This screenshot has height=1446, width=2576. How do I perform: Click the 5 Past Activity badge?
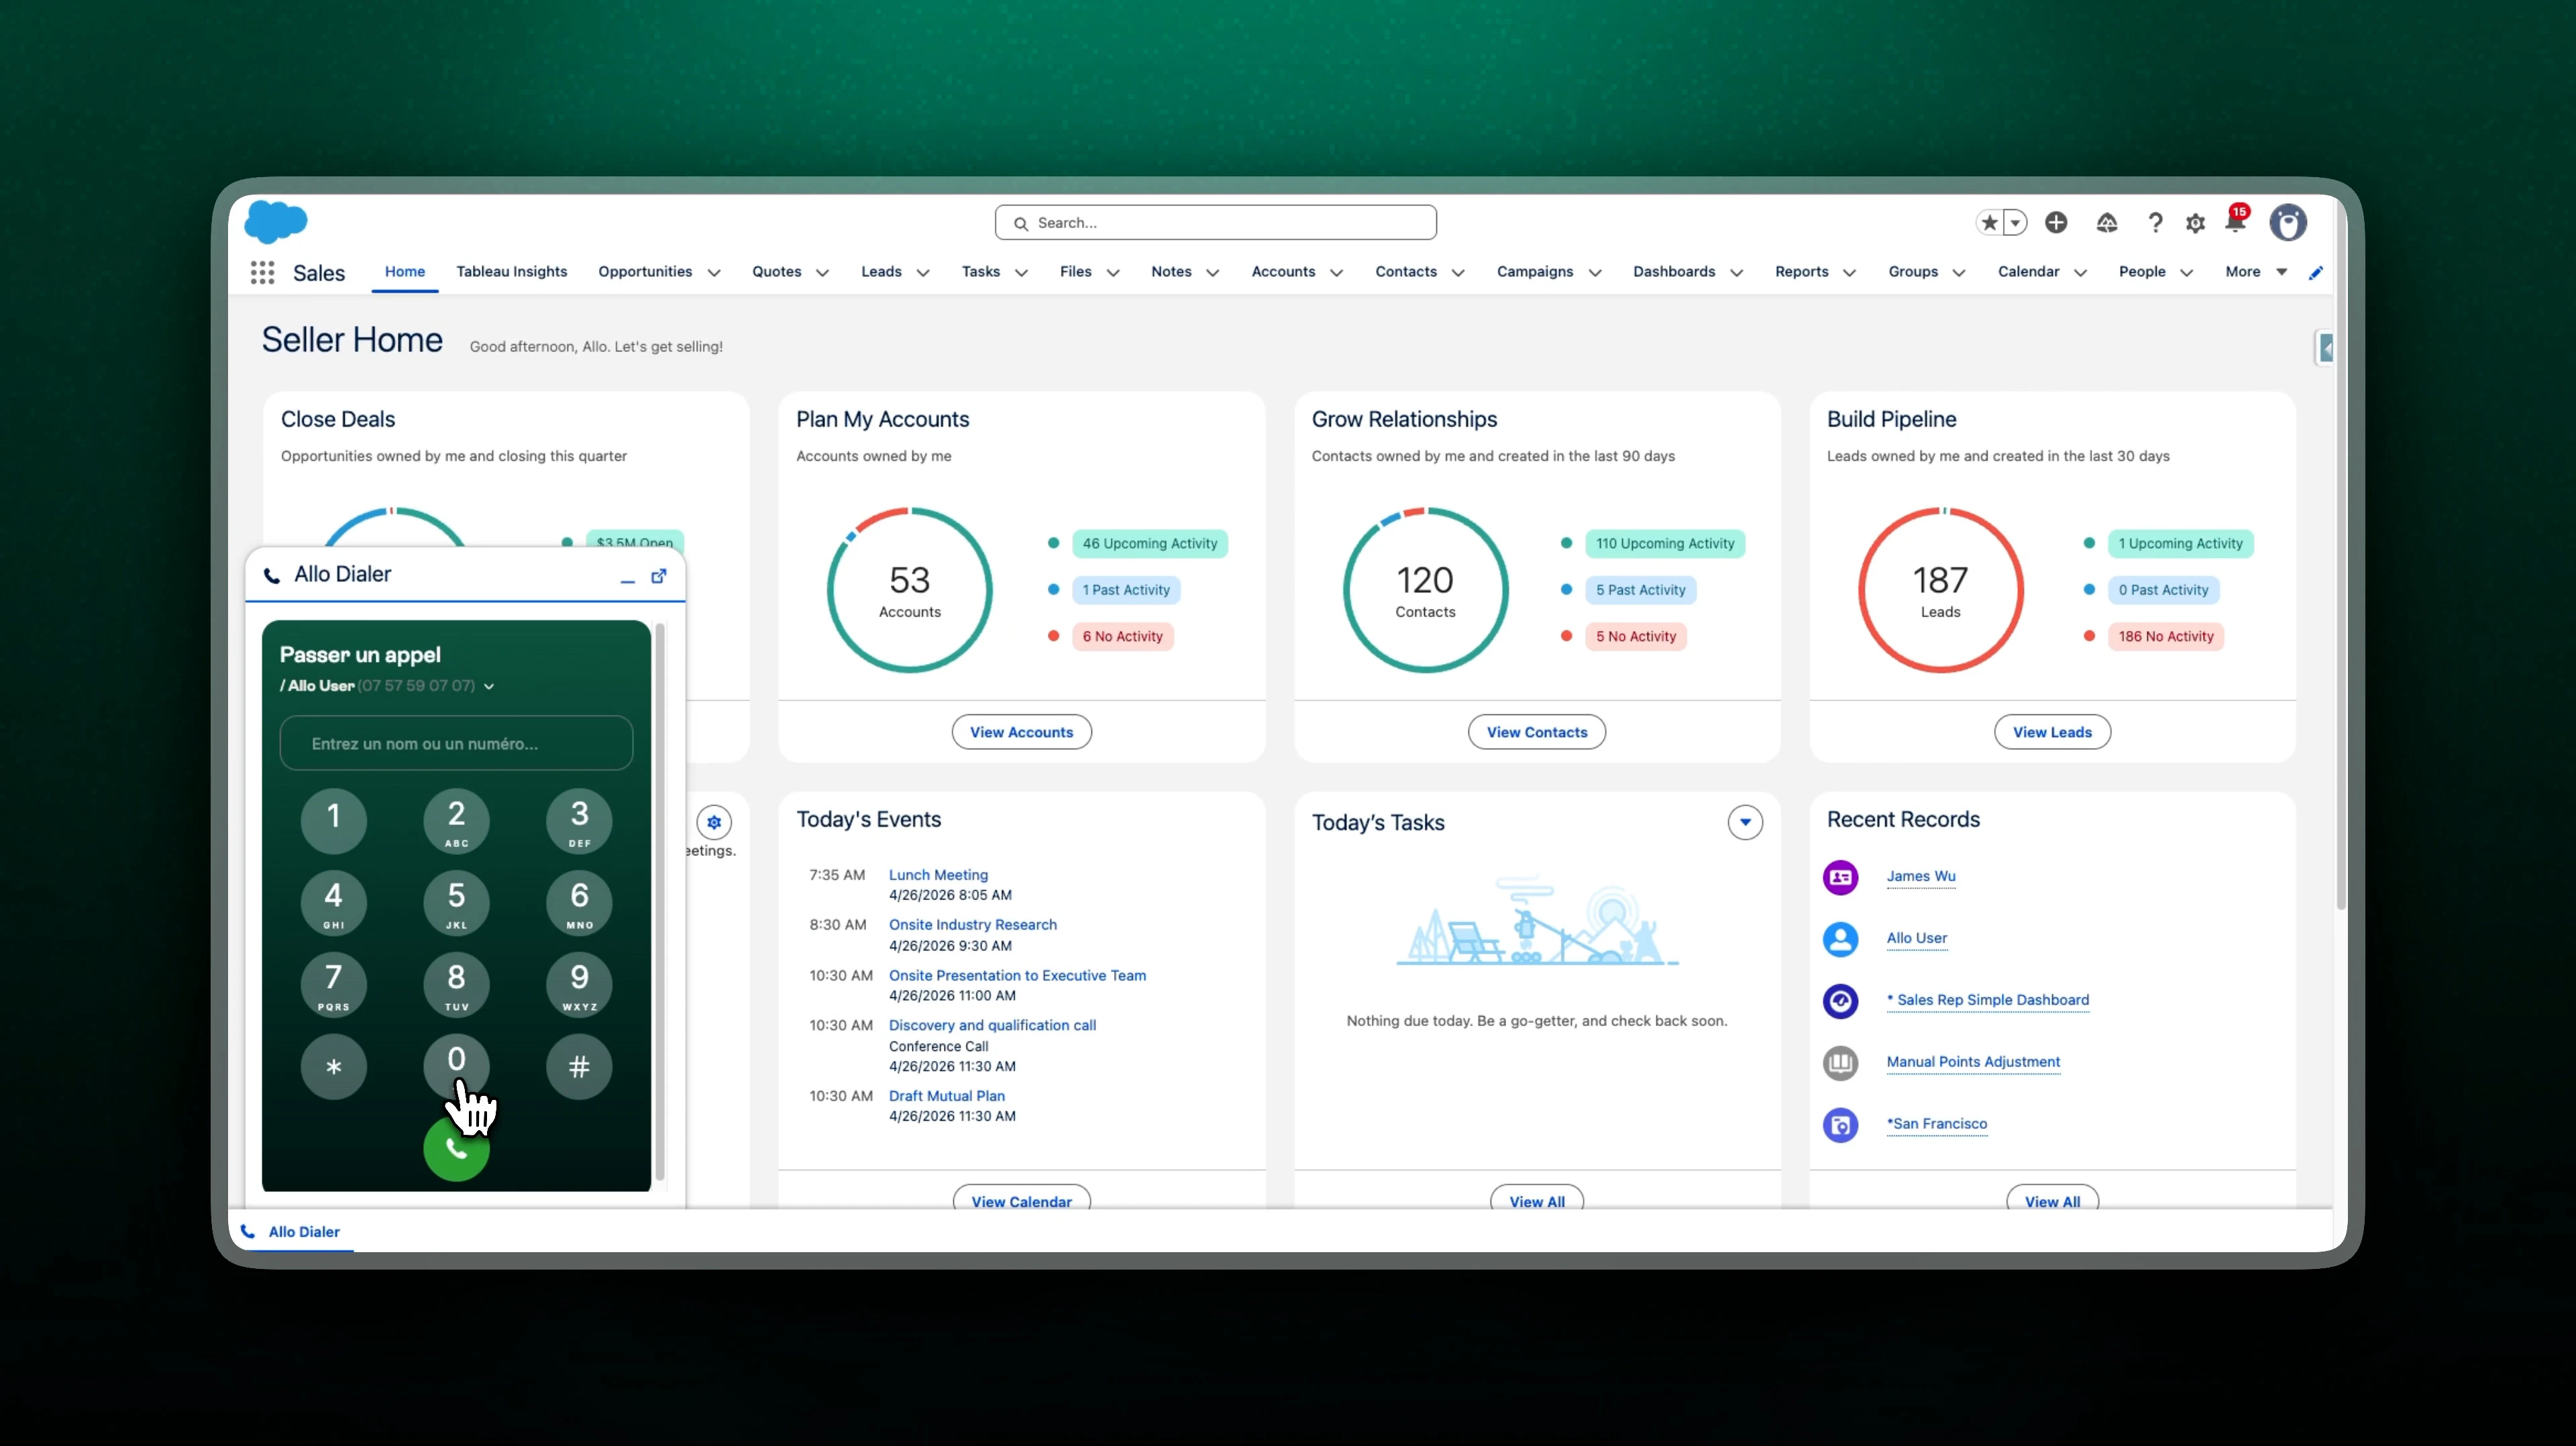1641,590
